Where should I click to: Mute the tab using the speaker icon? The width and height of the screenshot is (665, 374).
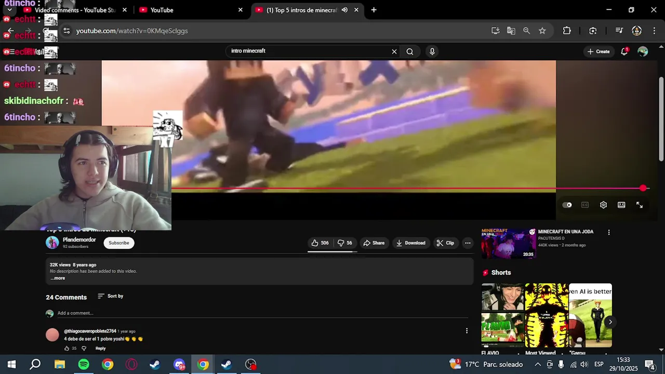point(344,10)
